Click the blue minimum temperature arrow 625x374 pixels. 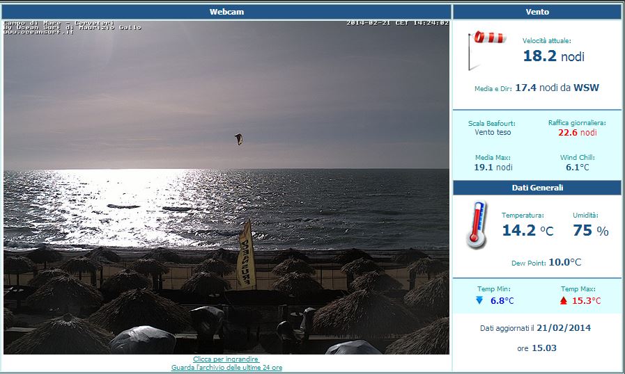(478, 300)
